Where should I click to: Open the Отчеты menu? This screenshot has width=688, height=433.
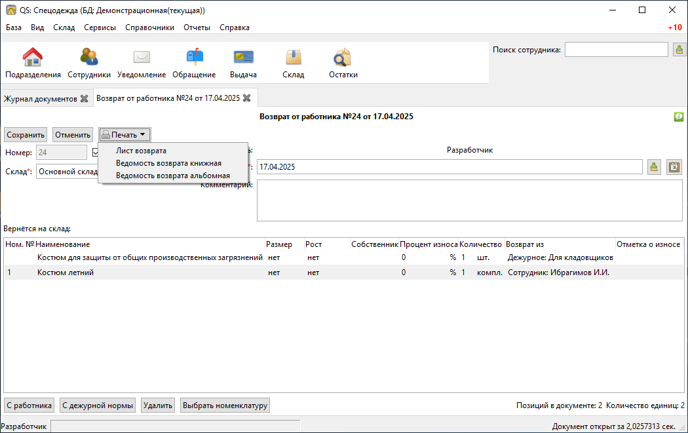coord(197,28)
